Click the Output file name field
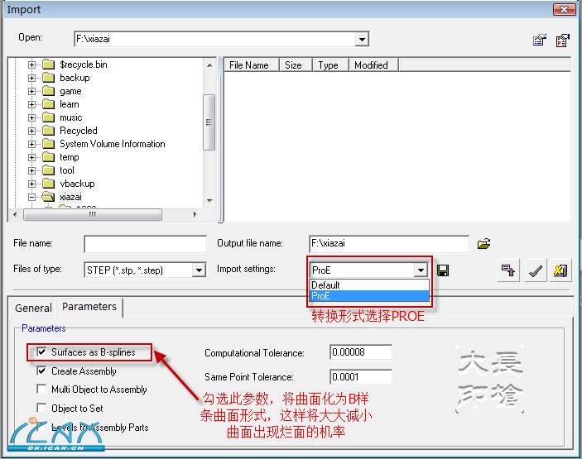Screen dimensions: 582x459 [388, 244]
